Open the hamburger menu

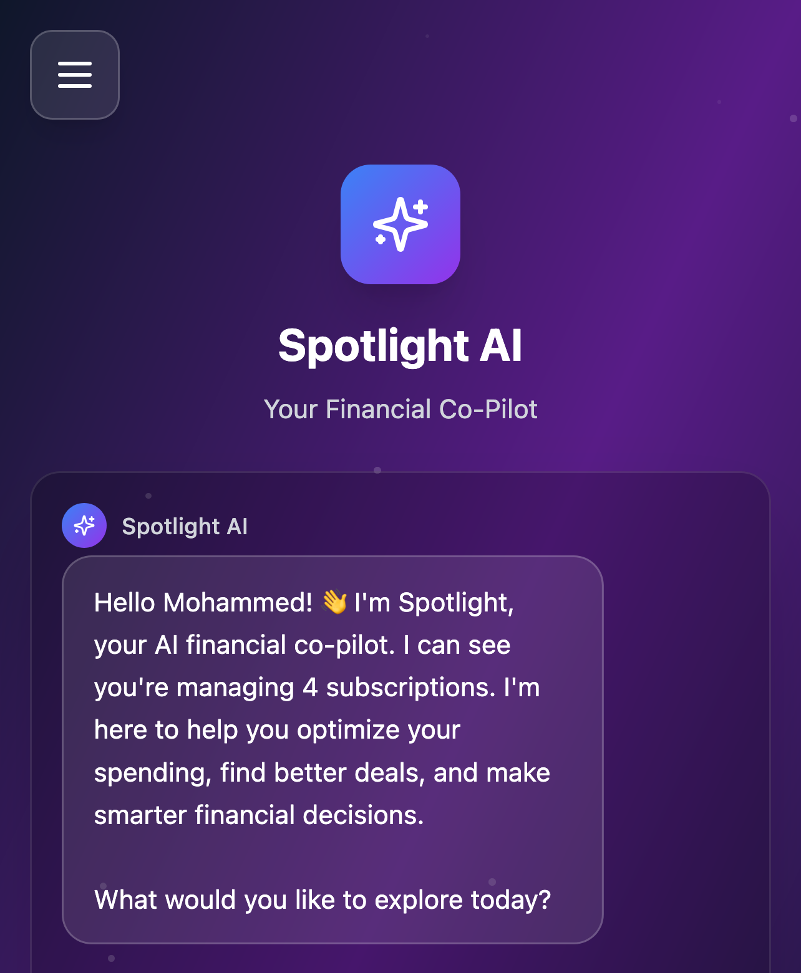[75, 75]
